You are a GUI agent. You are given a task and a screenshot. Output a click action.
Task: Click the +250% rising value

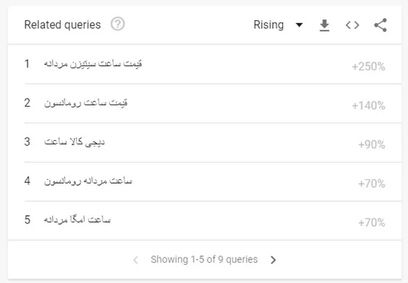tap(369, 67)
